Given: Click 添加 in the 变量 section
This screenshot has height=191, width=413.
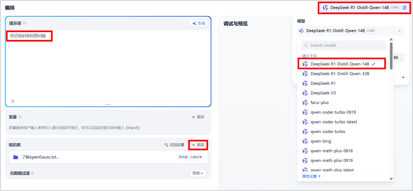Looking at the screenshot, I should 198,117.
